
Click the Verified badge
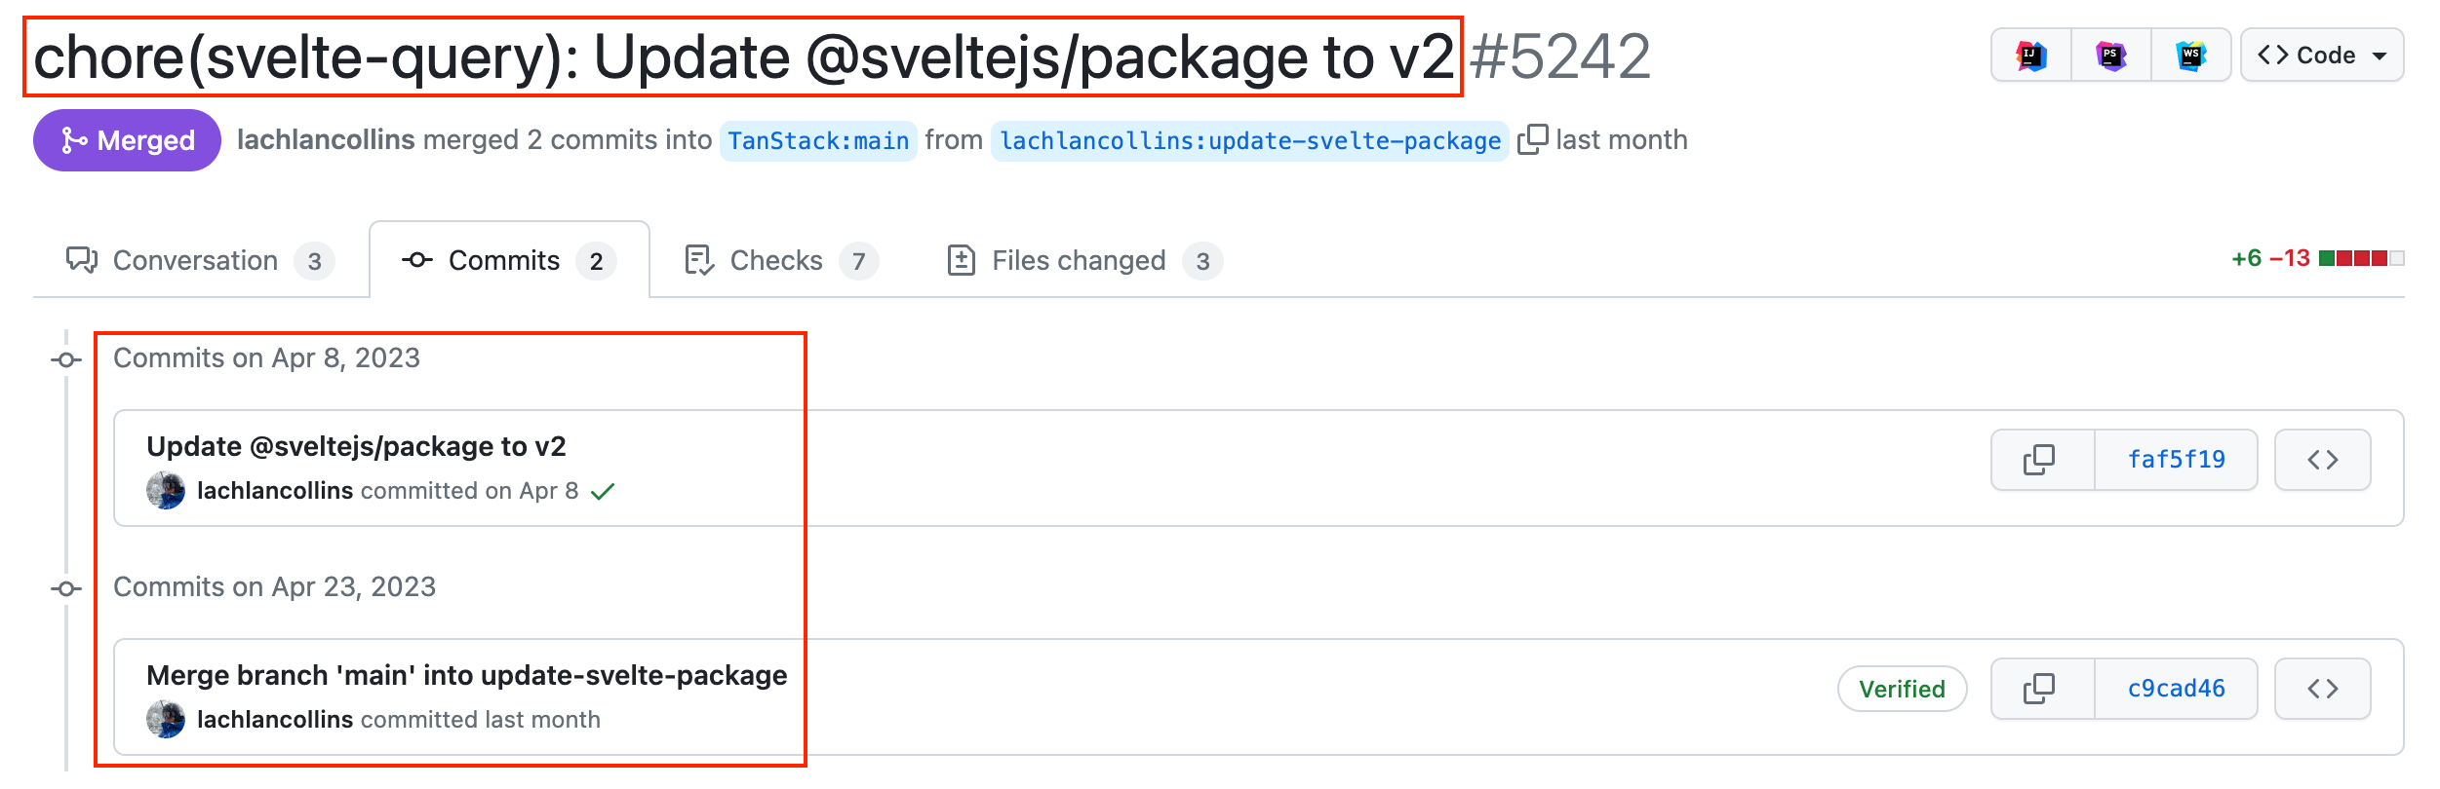(x=1902, y=689)
